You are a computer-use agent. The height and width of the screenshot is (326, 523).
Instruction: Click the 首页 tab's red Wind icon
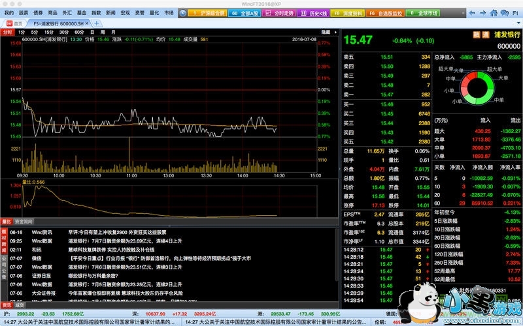coord(9,23)
